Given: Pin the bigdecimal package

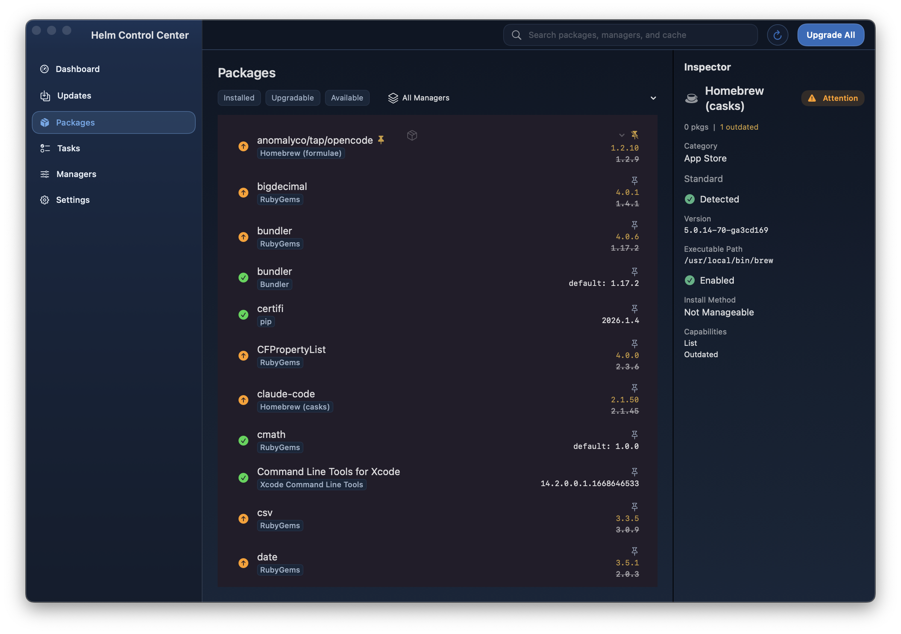Looking at the screenshot, I should pyautogui.click(x=634, y=180).
